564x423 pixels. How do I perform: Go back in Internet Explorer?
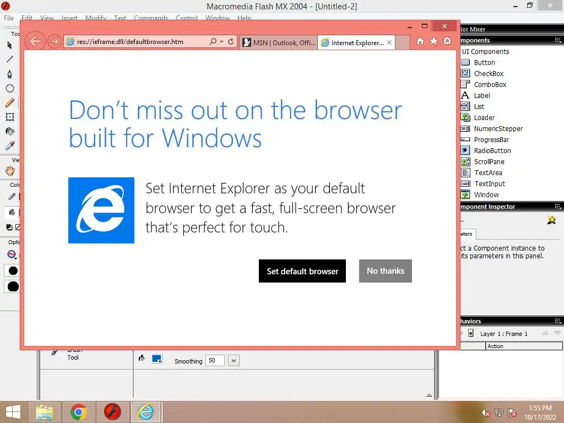click(x=35, y=41)
